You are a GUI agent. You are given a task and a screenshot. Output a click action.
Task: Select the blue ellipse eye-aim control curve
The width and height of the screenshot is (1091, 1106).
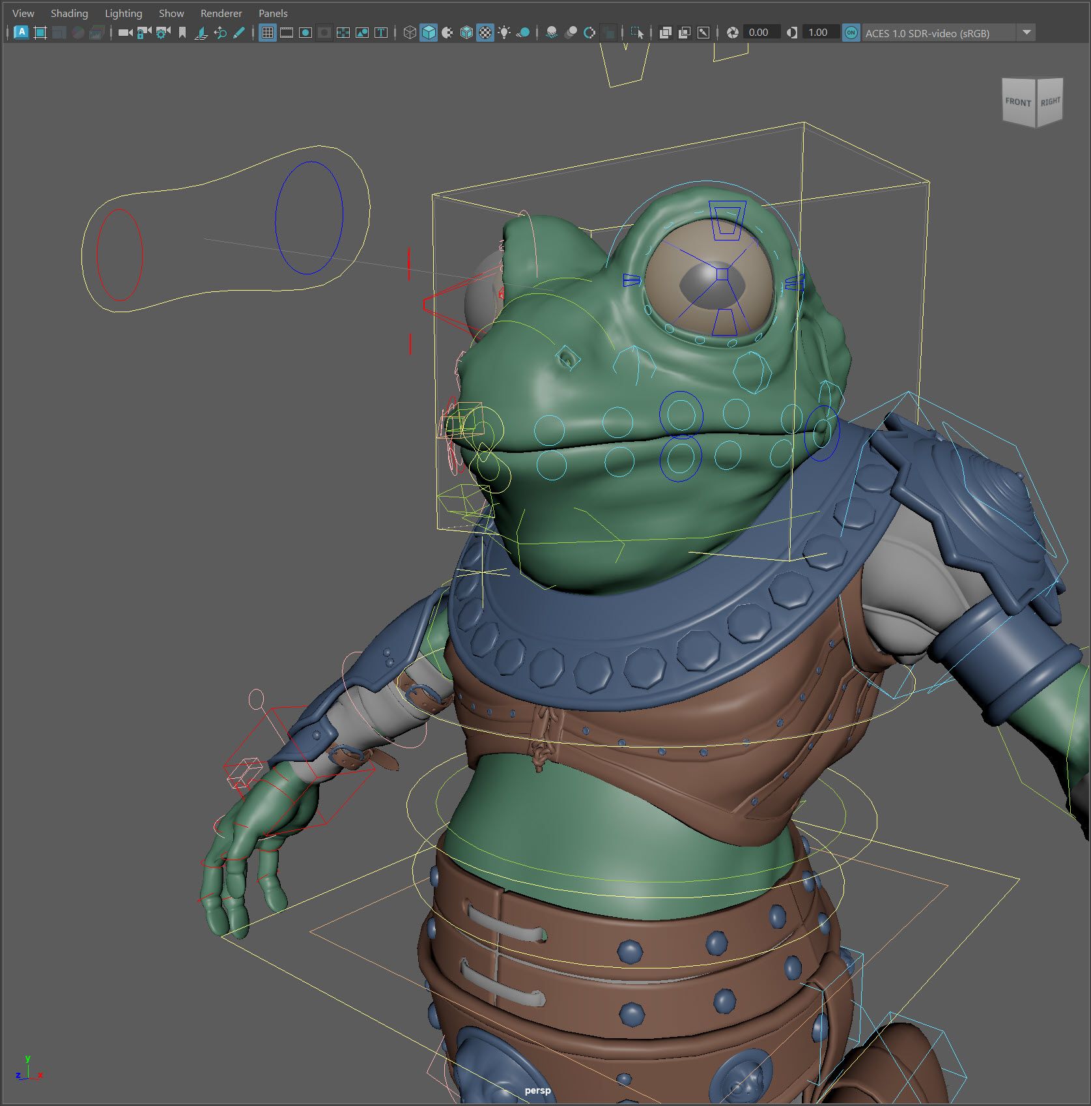[x=309, y=218]
